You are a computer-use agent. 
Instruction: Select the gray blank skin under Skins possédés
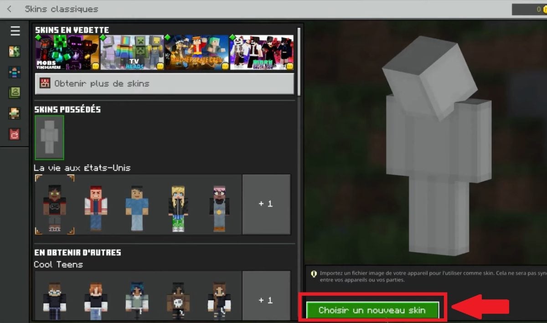point(49,137)
